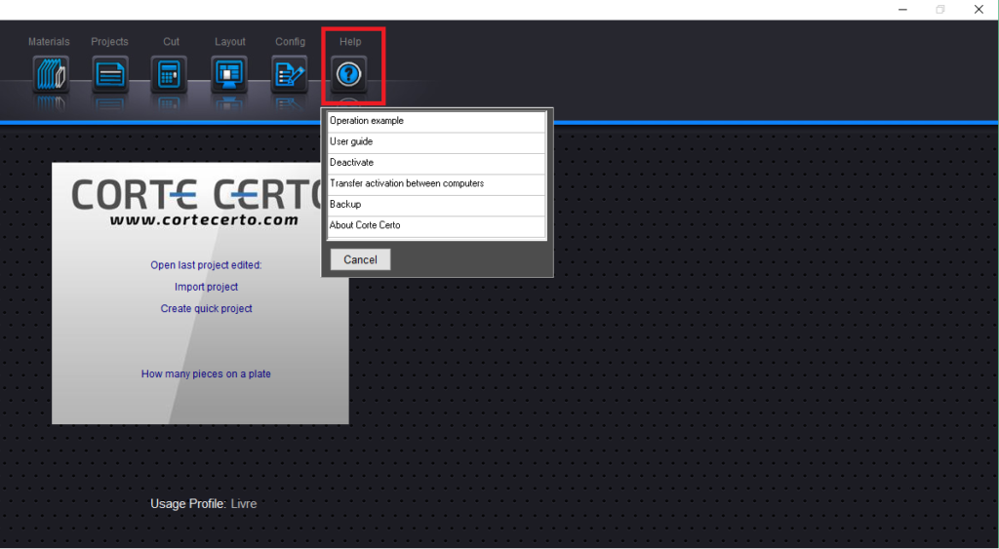This screenshot has height=549, width=999.
Task: Click the 'Usage Profile:' label
Action: 188,504
